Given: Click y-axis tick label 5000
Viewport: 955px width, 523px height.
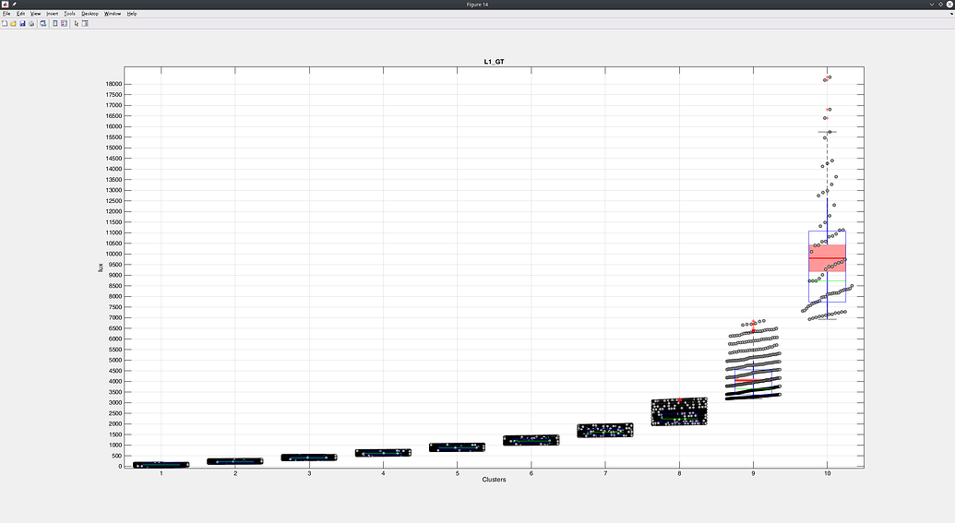Looking at the screenshot, I should point(115,360).
